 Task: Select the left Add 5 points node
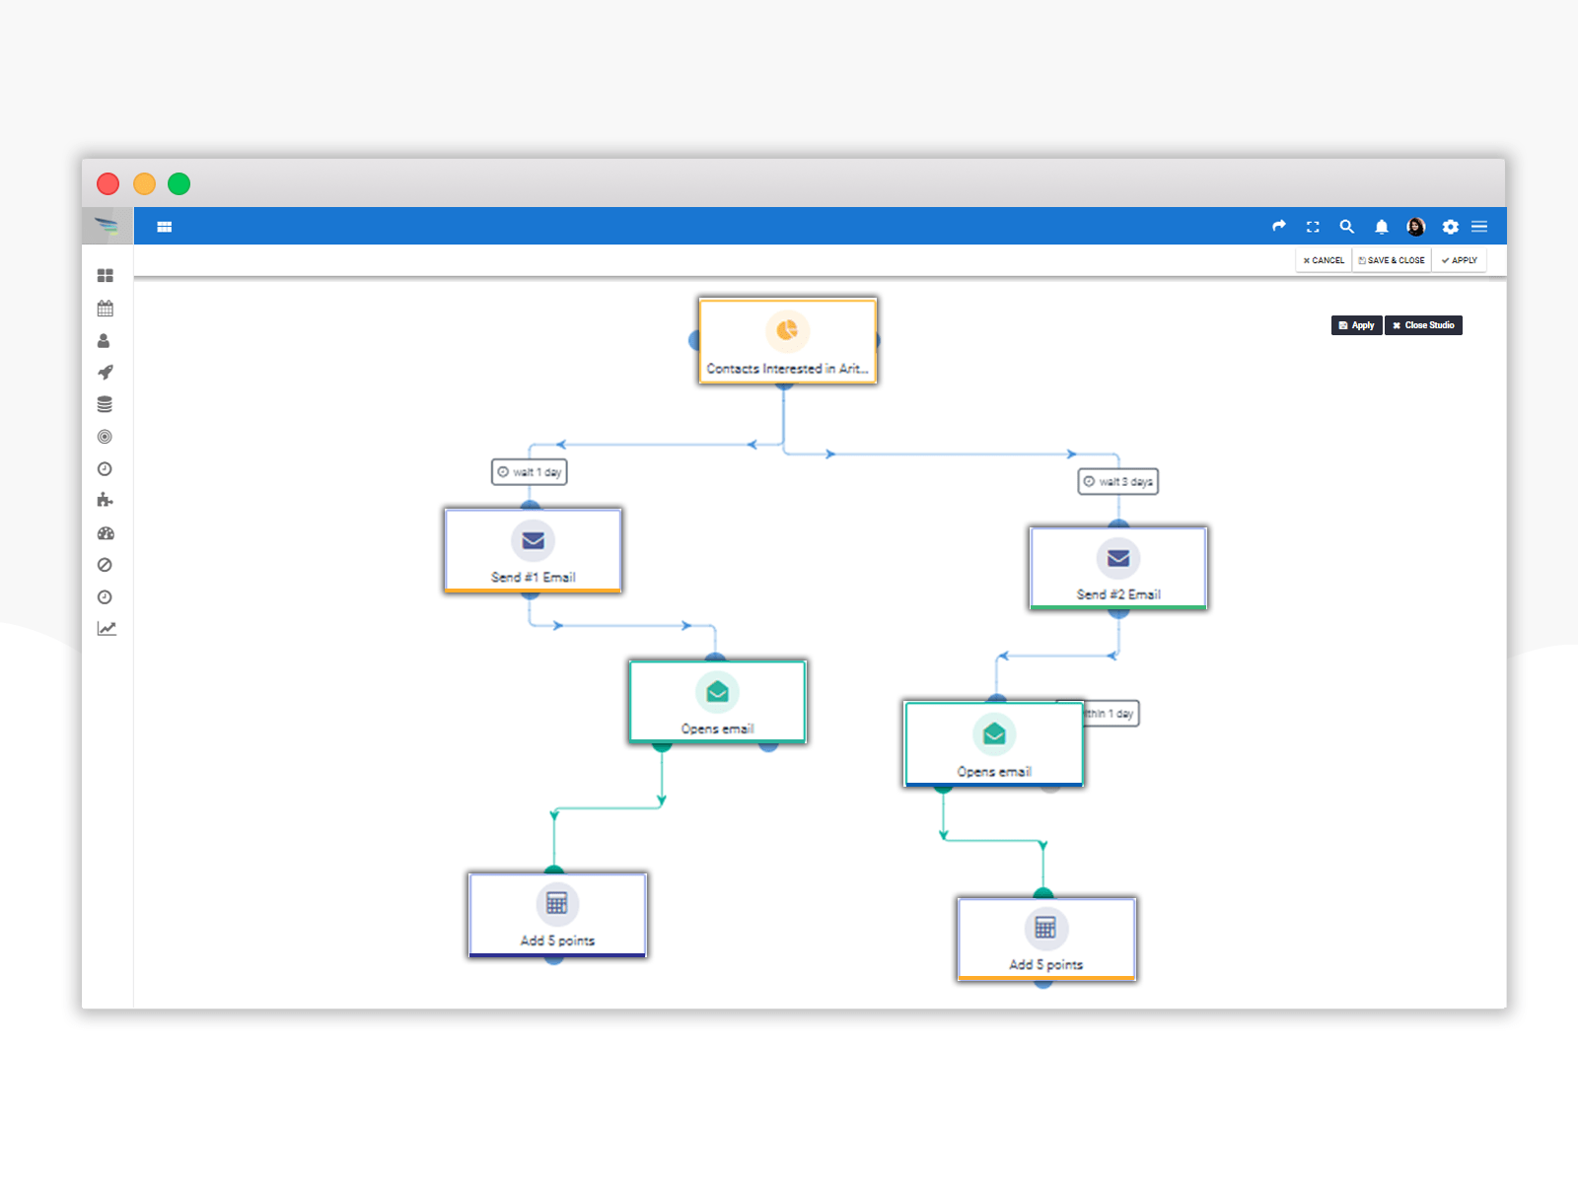(x=557, y=915)
